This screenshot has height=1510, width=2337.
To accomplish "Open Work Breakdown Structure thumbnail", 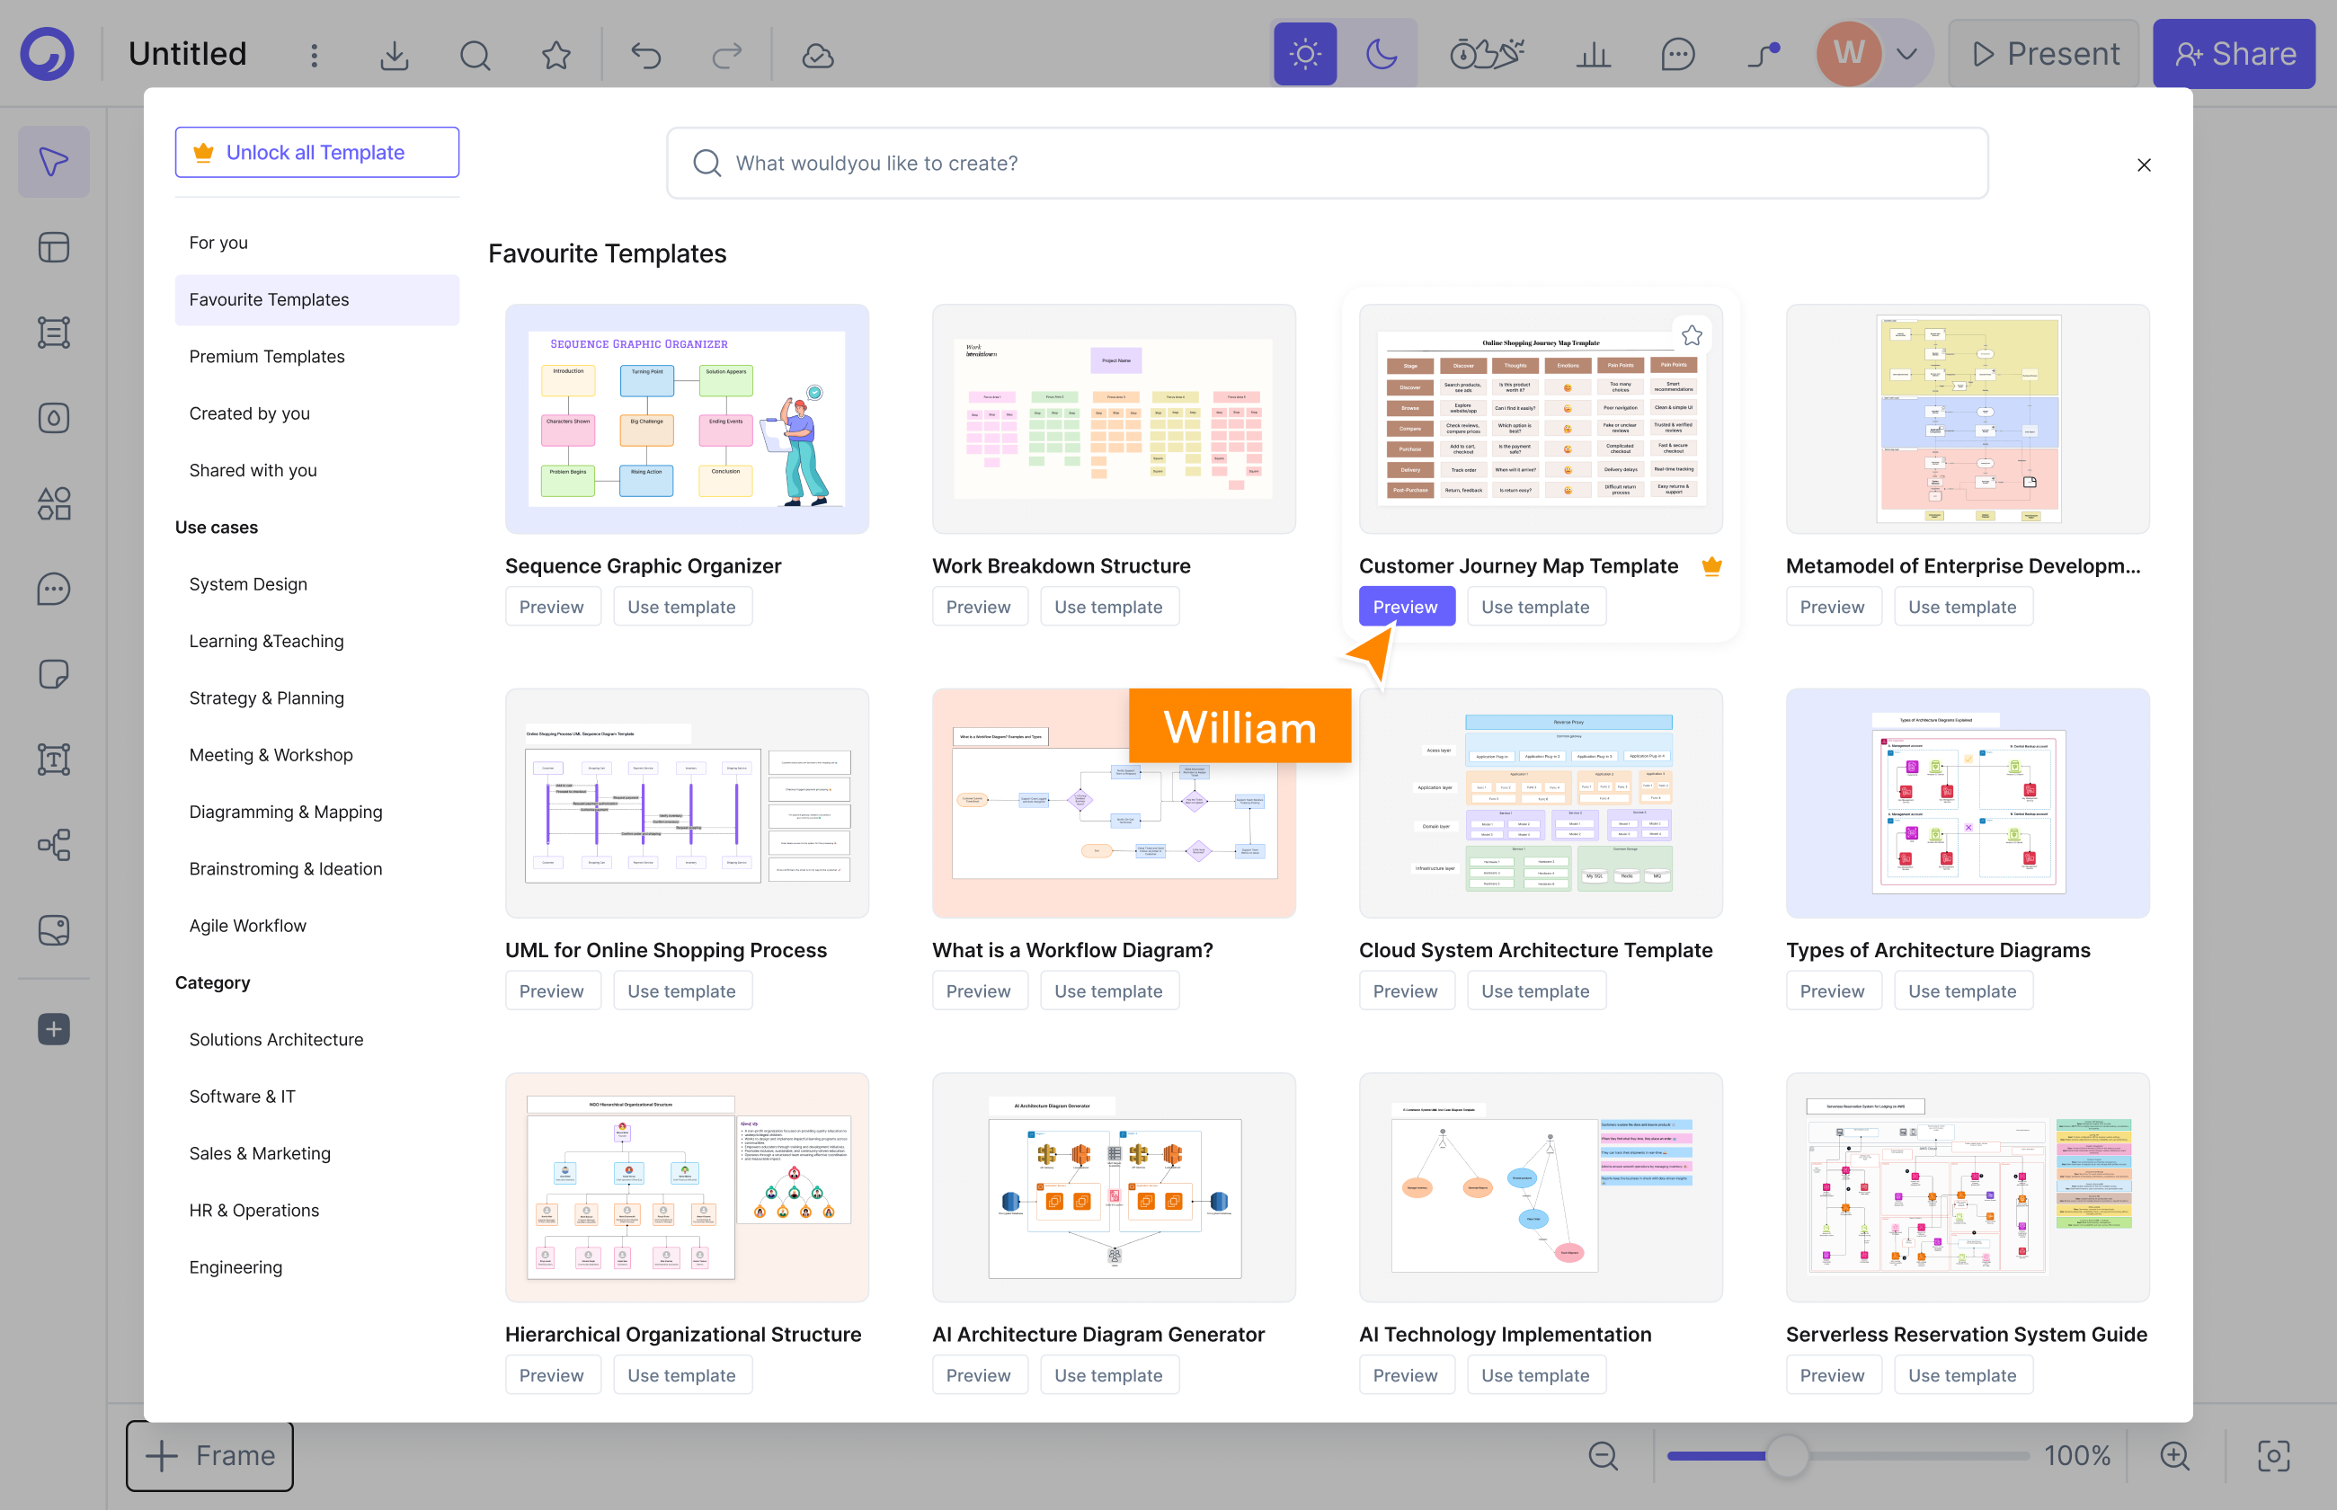I will coord(1114,419).
